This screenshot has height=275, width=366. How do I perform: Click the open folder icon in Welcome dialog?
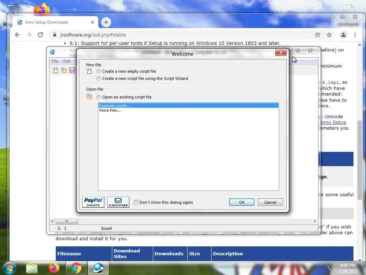89,96
